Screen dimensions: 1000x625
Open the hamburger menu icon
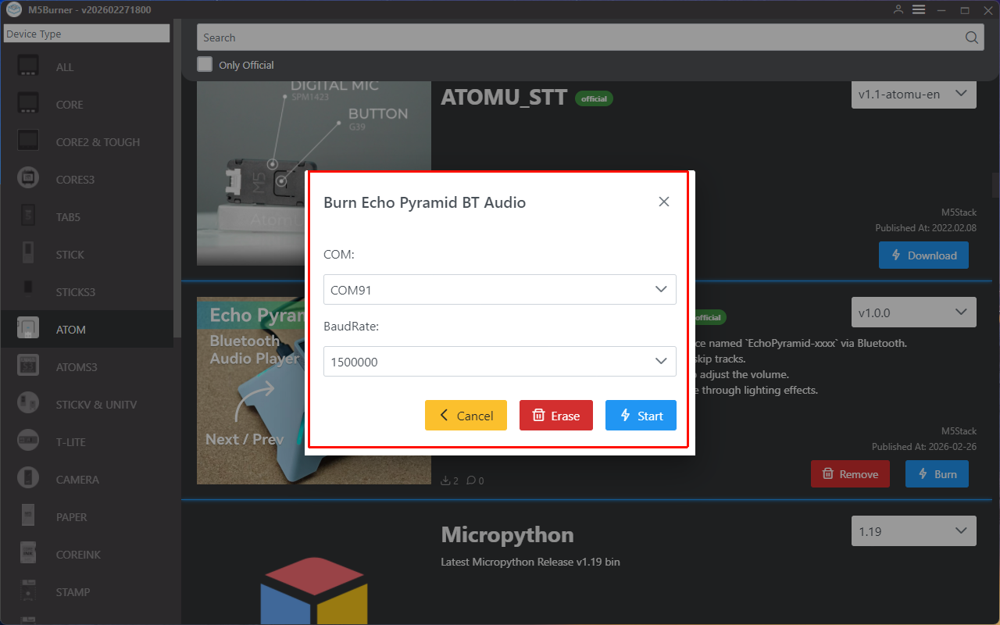919,9
